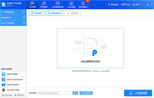The image size is (154, 98).
Task: Click the 登录注册 user icon
Action: pos(109,5)
